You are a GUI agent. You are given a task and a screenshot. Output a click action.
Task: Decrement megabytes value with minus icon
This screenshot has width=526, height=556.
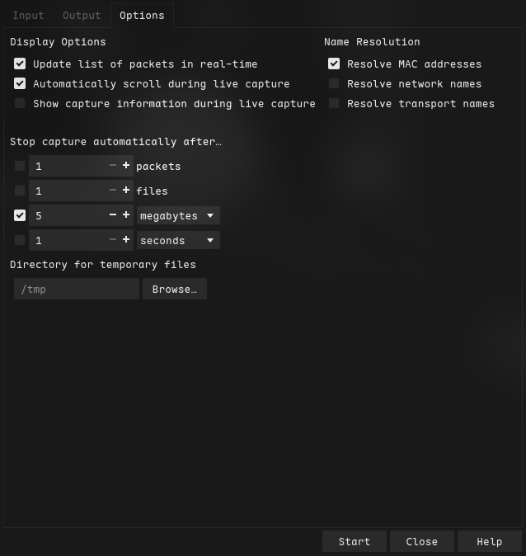(113, 215)
